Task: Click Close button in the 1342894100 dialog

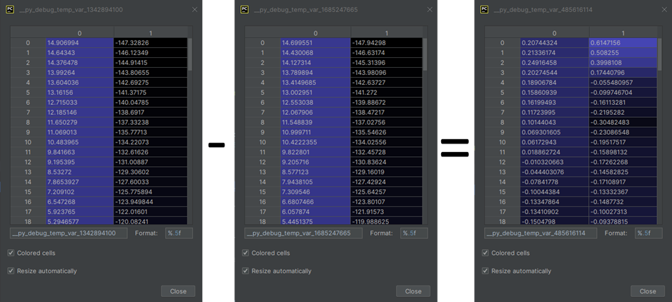Action: coord(178,291)
